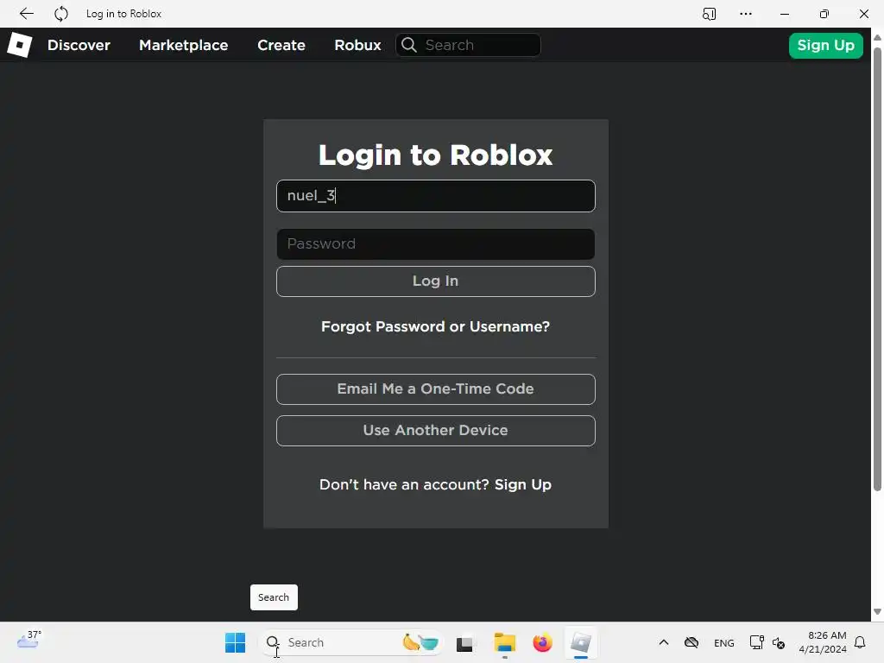
Task: Open the Discover menu item
Action: tap(79, 45)
